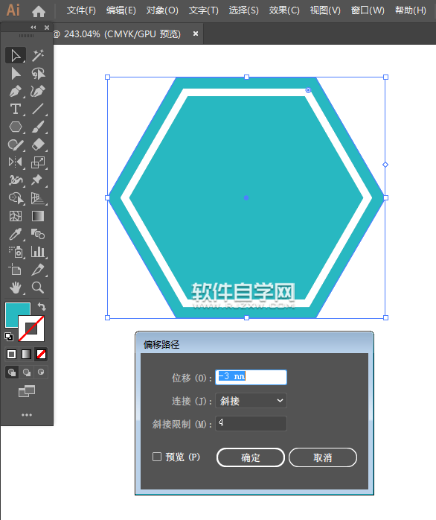
Task: Set fill to None mode
Action: pyautogui.click(x=41, y=354)
